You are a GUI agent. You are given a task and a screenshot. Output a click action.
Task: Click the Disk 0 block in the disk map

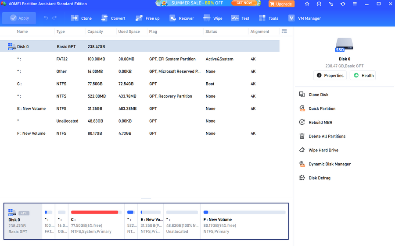(x=23, y=221)
